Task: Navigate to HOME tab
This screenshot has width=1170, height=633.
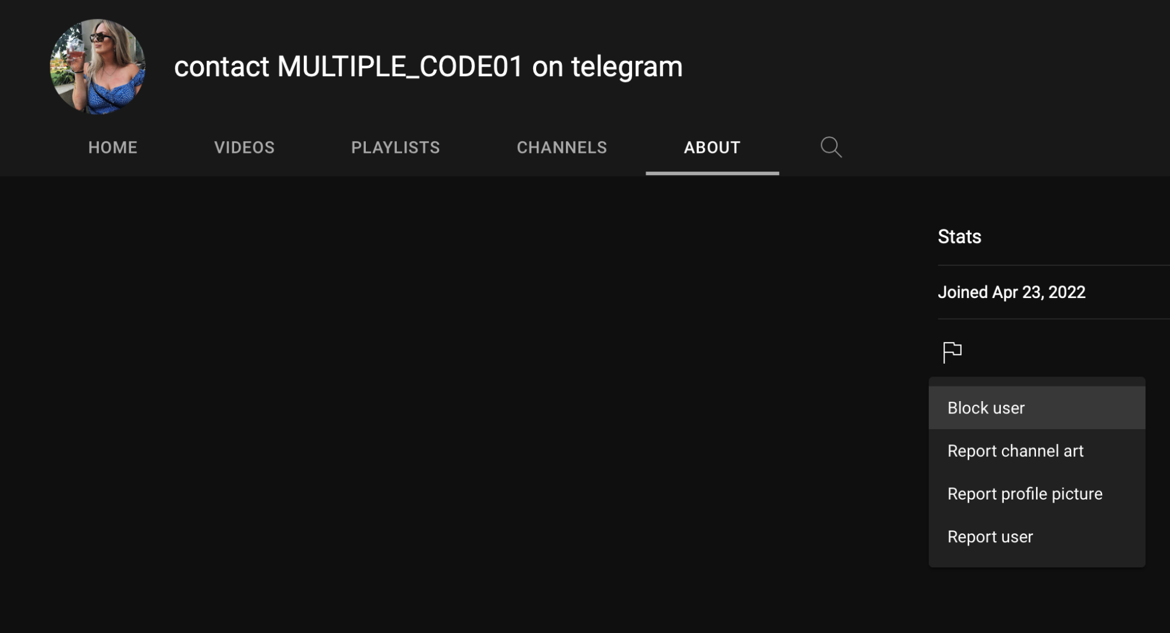Action: click(113, 148)
